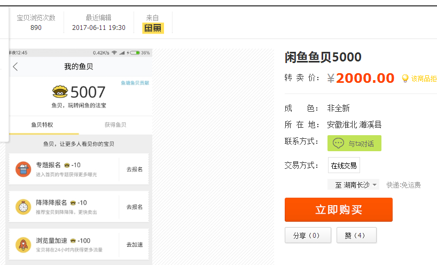The image size is (437, 265).
Task: Click the back arrow in phone screenshot
Action: coord(15,67)
